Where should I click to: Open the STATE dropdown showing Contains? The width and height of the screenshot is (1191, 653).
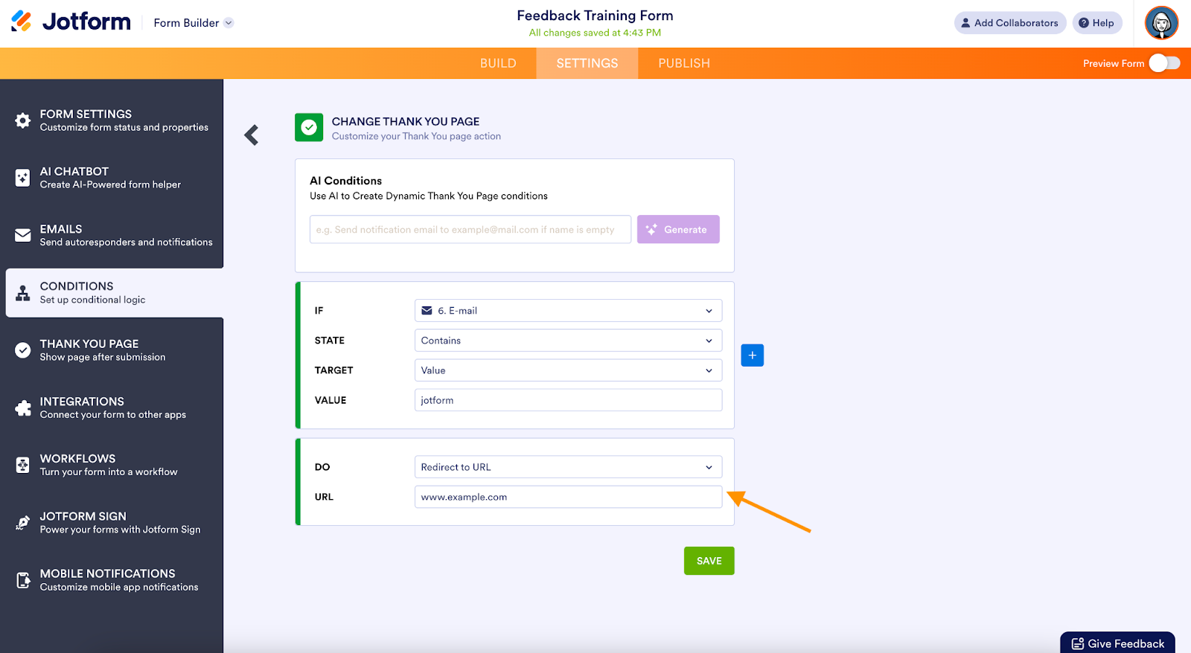(x=568, y=341)
